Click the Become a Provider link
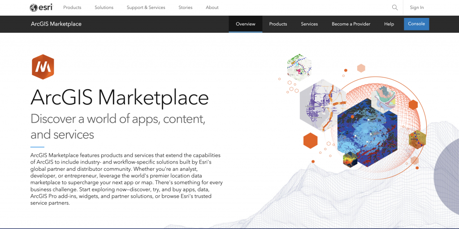Screen dimensions: 459x229 (351, 24)
